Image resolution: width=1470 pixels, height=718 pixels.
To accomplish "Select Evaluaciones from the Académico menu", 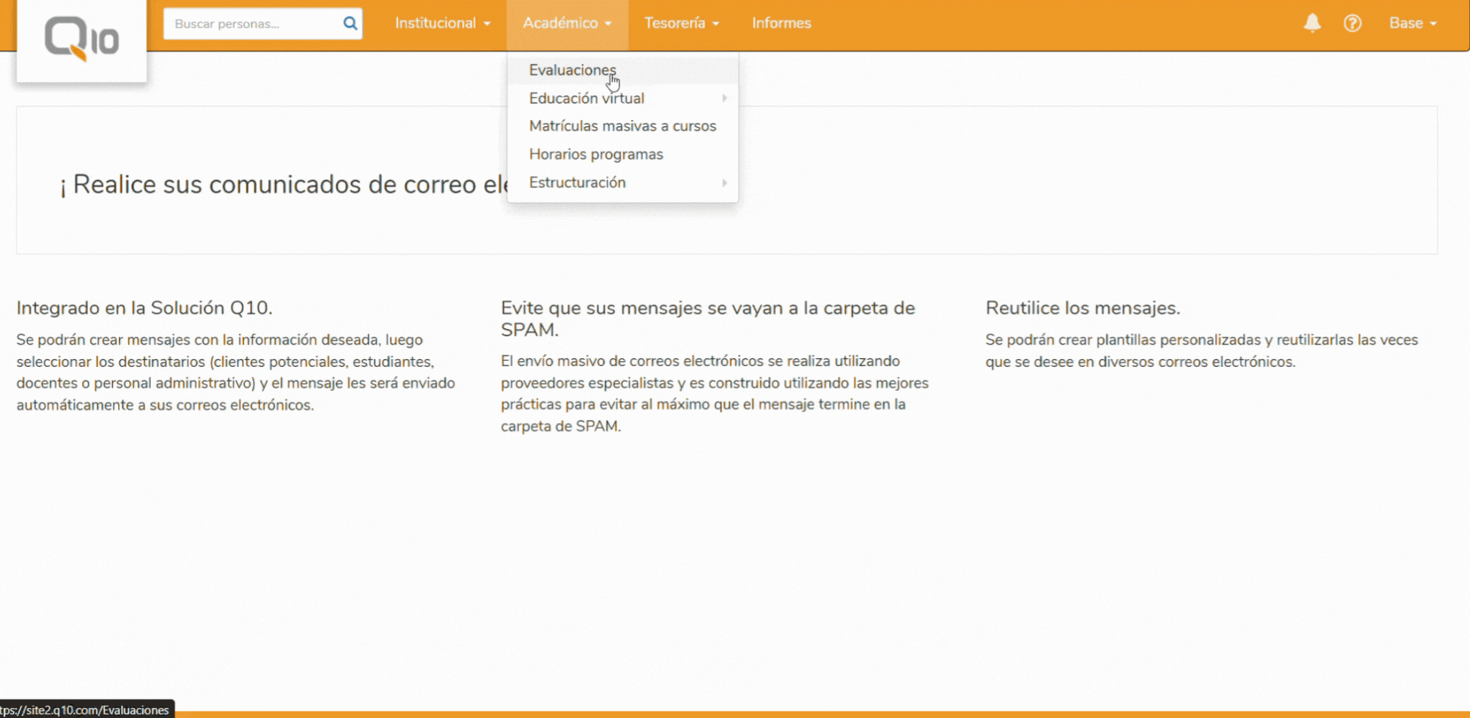I will pyautogui.click(x=572, y=70).
